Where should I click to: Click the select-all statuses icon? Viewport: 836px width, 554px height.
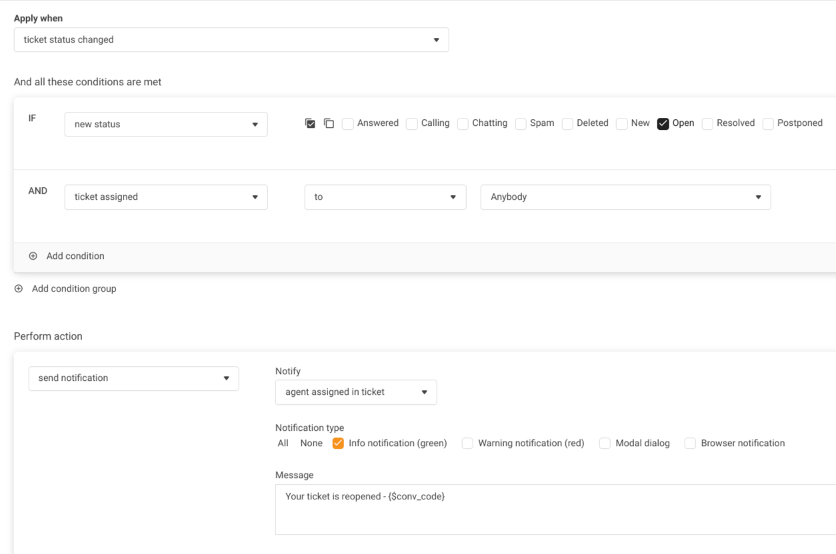(x=310, y=123)
